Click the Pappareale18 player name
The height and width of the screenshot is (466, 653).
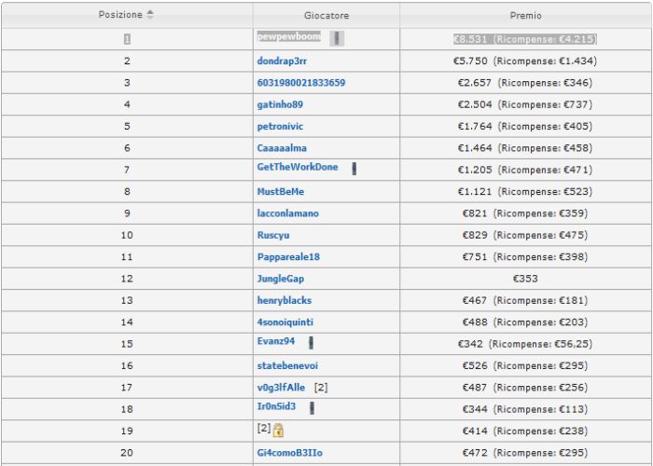coord(288,256)
